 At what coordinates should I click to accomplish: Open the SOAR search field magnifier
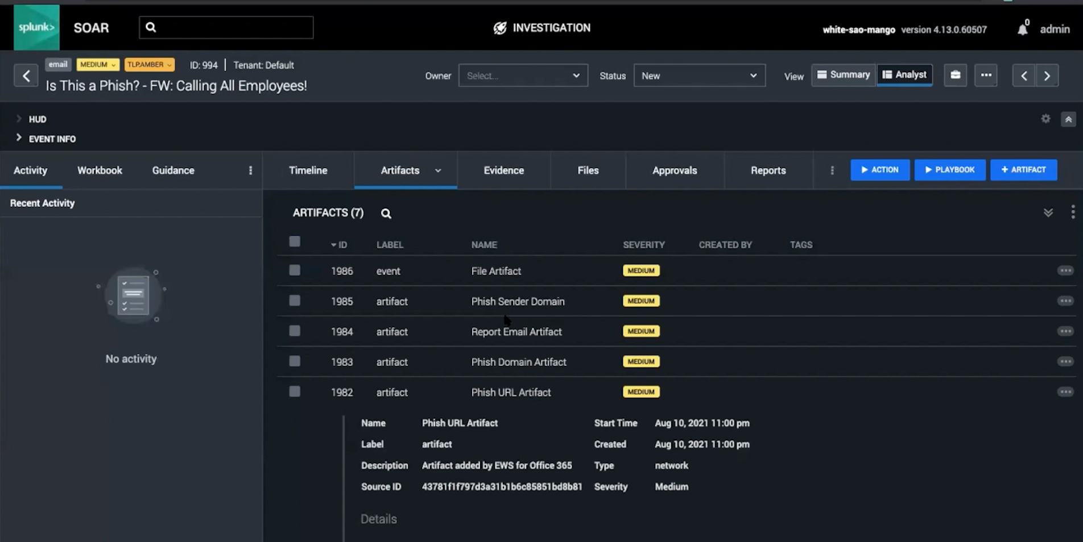[150, 27]
